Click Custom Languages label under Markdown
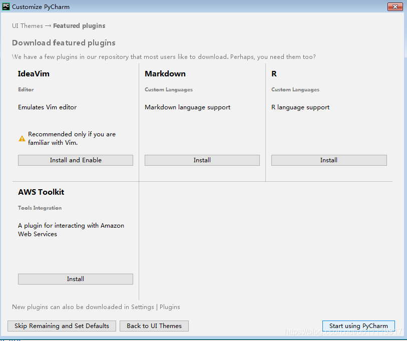Screen dimensions: 407x341 [169, 89]
